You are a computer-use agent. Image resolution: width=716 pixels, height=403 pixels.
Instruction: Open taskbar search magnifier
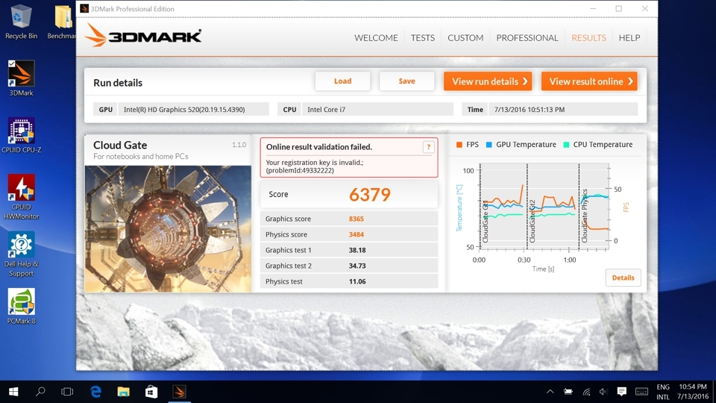coord(40,392)
